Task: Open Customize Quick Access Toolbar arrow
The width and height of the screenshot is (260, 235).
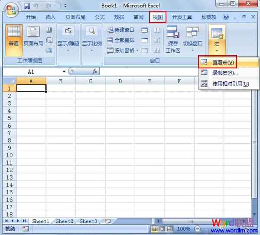Action: tap(65, 6)
